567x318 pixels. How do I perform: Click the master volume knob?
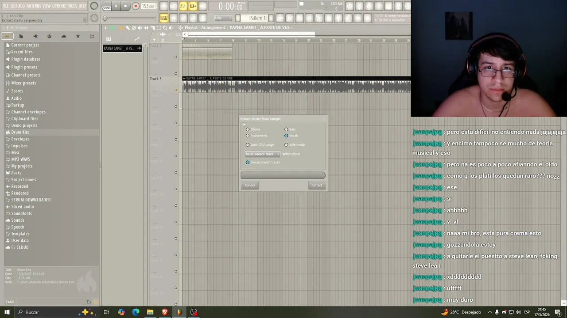pos(94,6)
